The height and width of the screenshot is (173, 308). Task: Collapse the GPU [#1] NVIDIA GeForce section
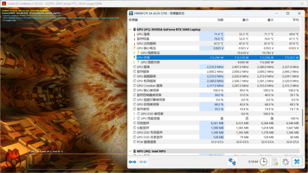coord(130,29)
